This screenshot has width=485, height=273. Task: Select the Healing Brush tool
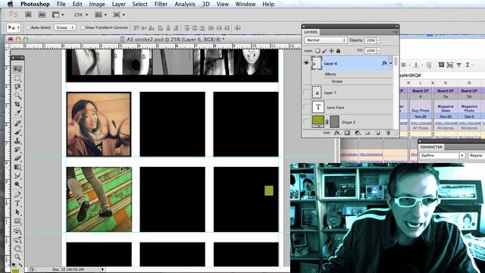(17, 124)
